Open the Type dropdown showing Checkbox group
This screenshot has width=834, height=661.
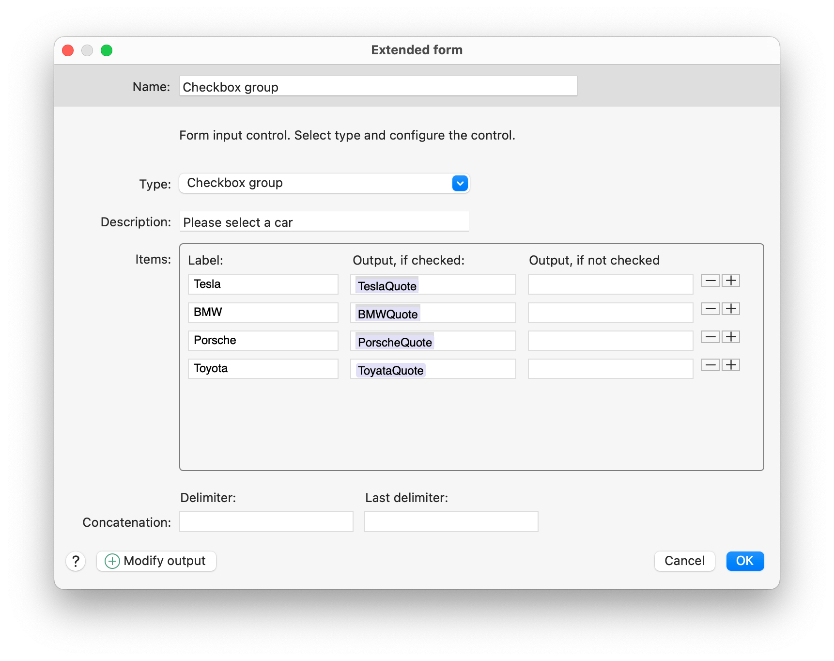[x=324, y=183]
